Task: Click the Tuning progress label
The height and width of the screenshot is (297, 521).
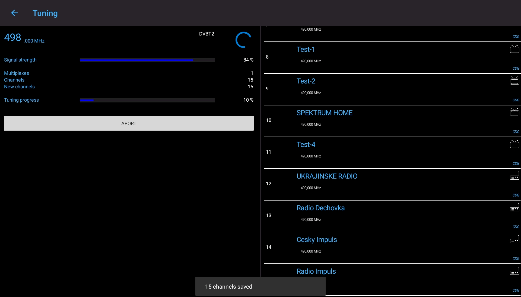Action: [21, 100]
